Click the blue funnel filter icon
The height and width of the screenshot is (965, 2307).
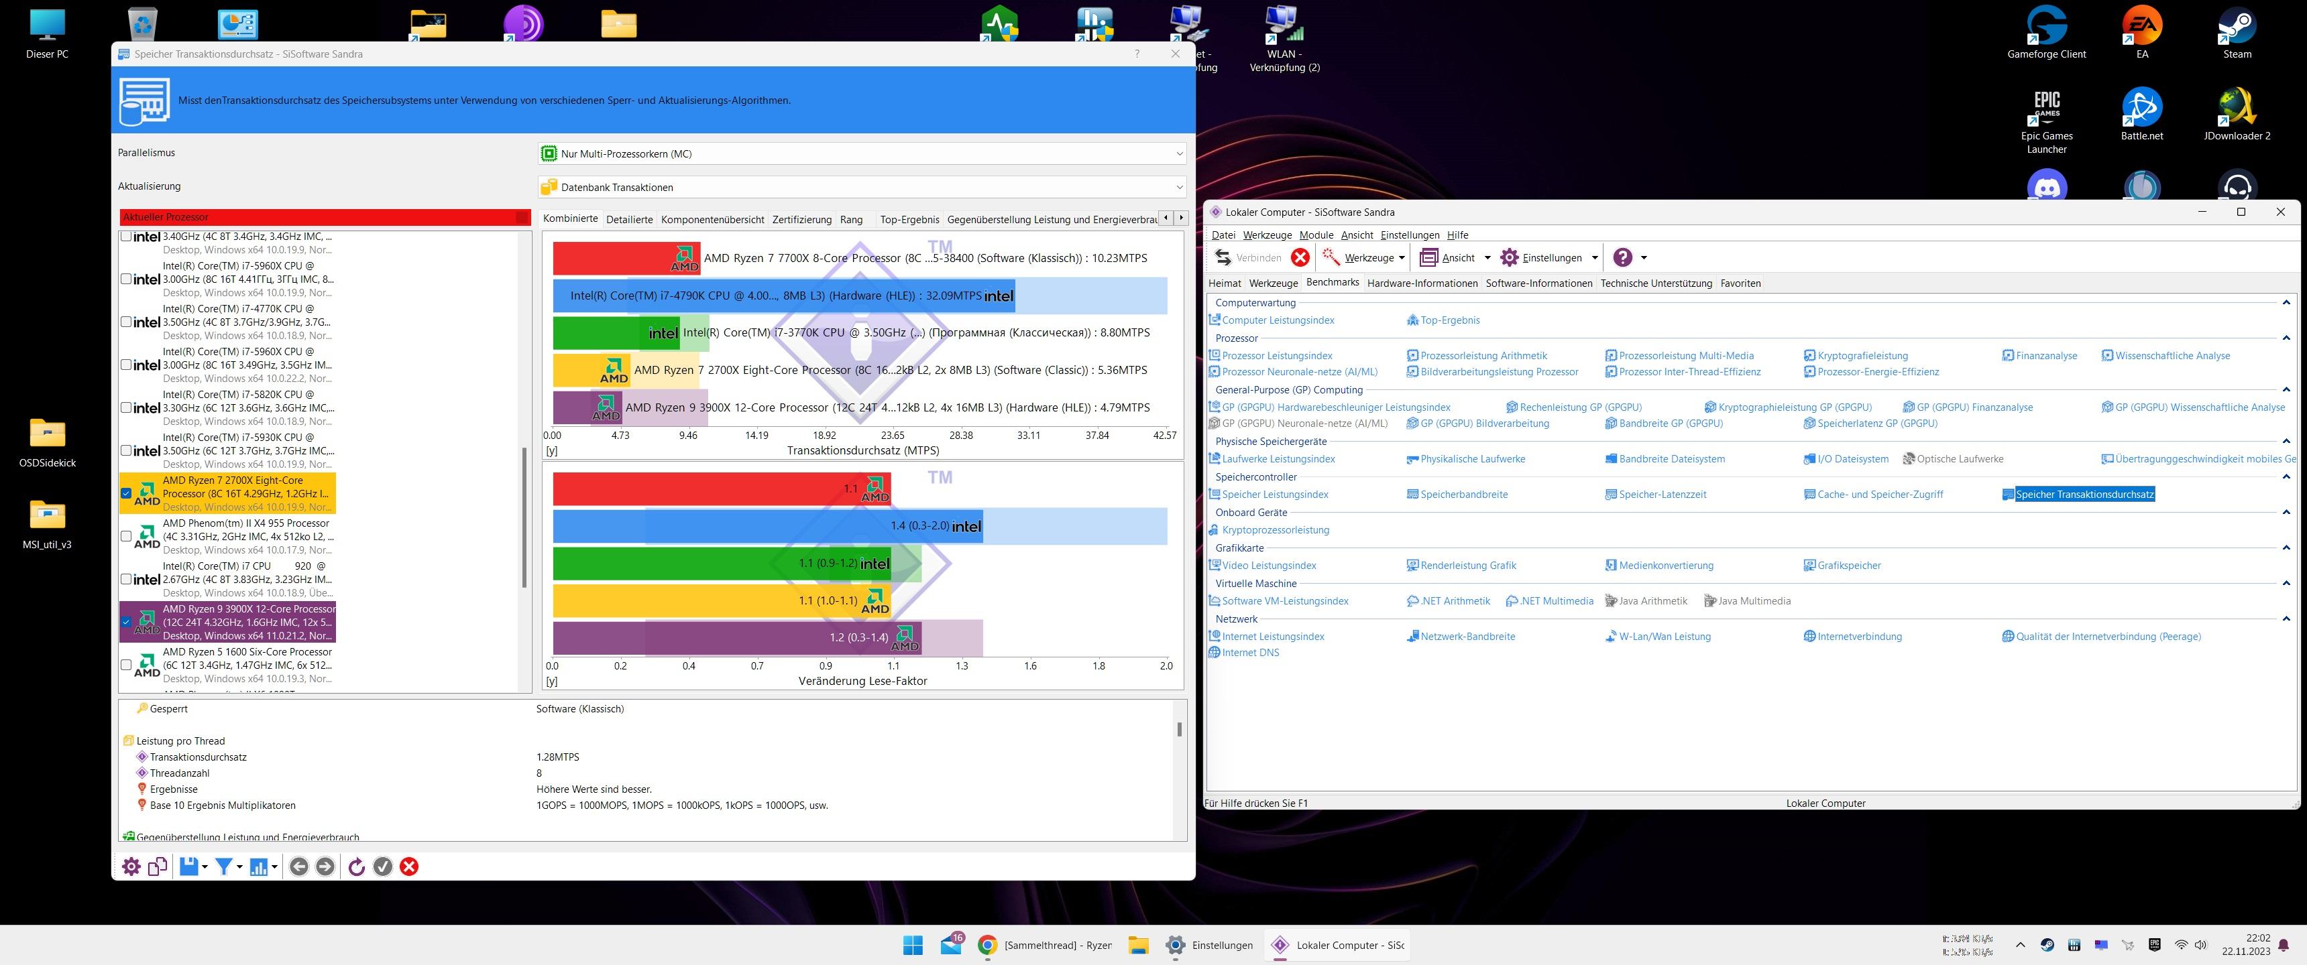pos(225,866)
